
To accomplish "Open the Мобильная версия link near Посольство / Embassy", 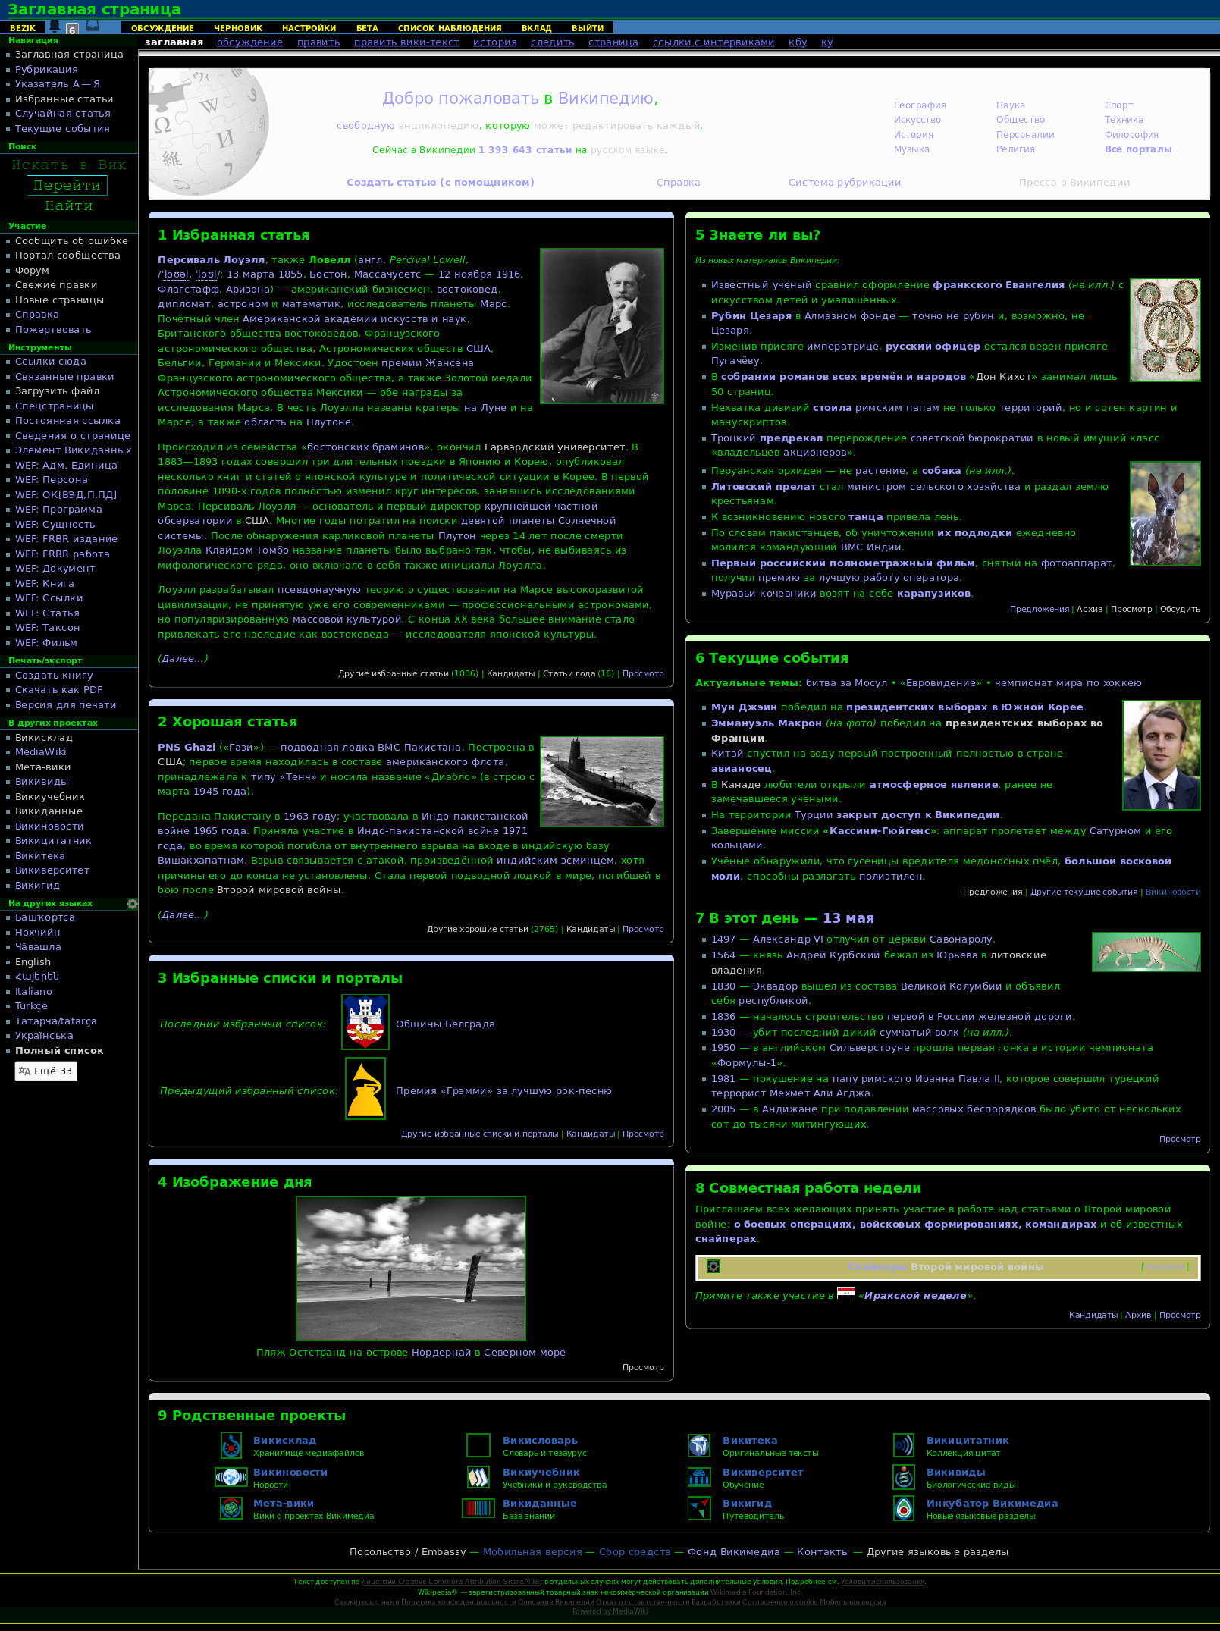I will [x=532, y=1552].
